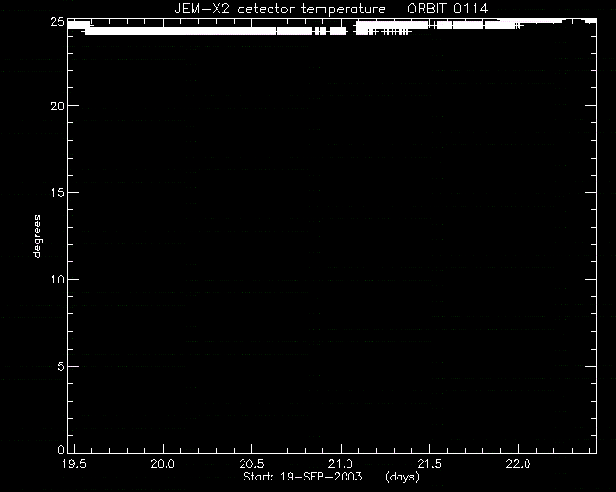
Task: Click the y-axis tick label 10
Action: point(57,280)
